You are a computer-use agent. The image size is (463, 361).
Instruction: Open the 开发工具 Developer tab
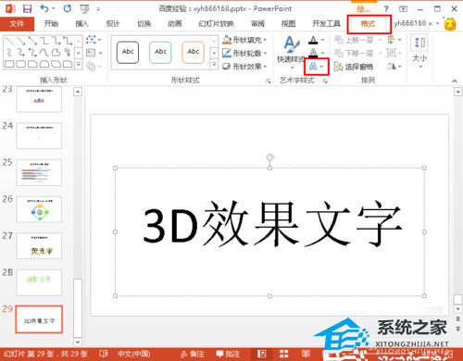click(326, 24)
